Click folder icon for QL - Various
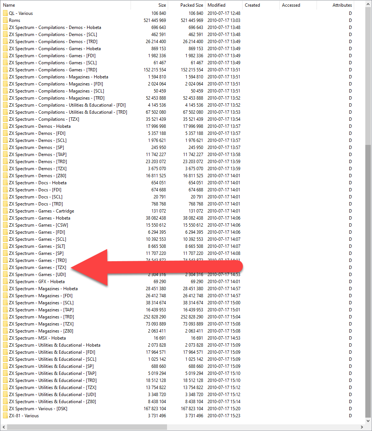This screenshot has height=431, width=372. [5, 13]
